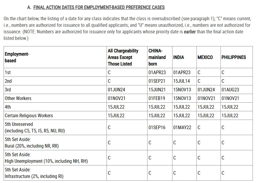Click the CHINA-mainland born column header
Image resolution: width=257 pixels, height=183 pixels.
157,57
